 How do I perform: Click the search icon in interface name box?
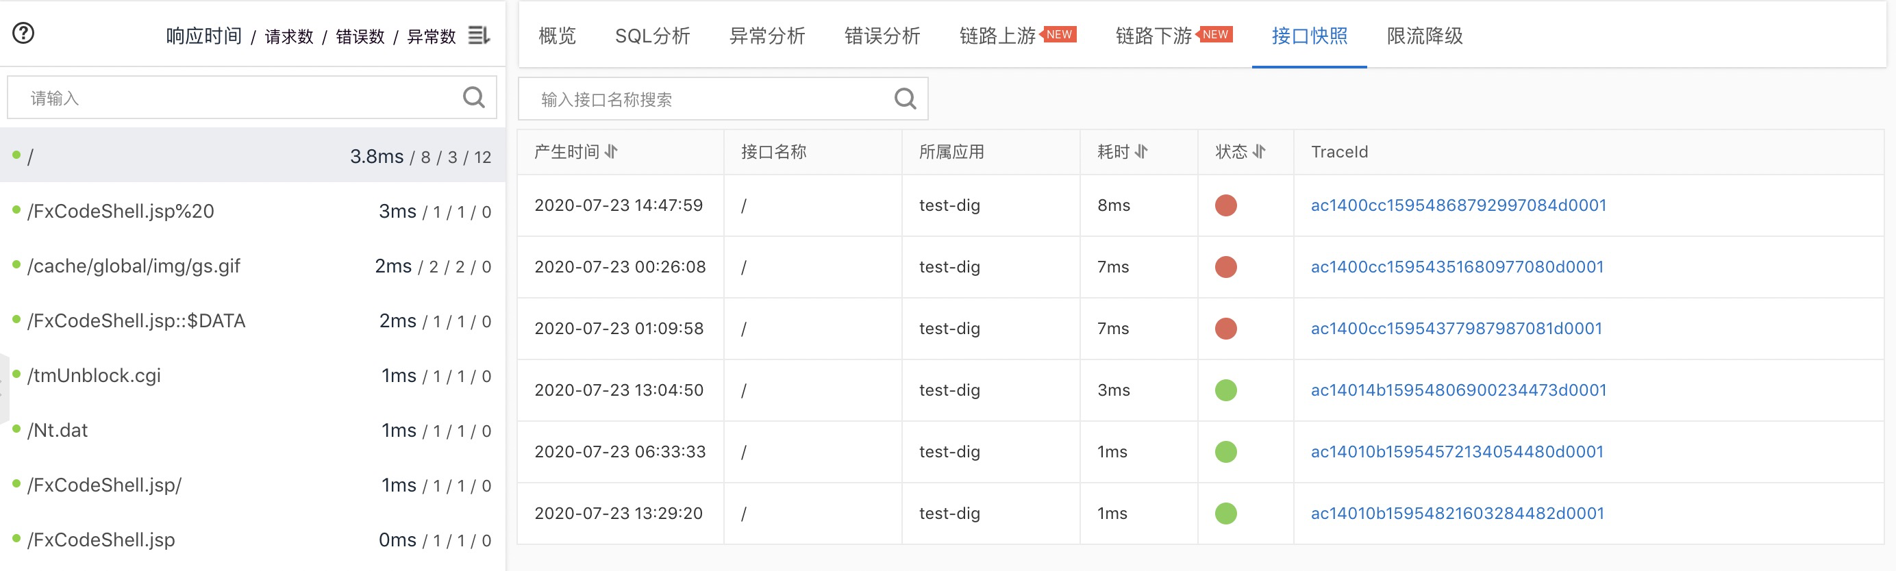pyautogui.click(x=905, y=99)
